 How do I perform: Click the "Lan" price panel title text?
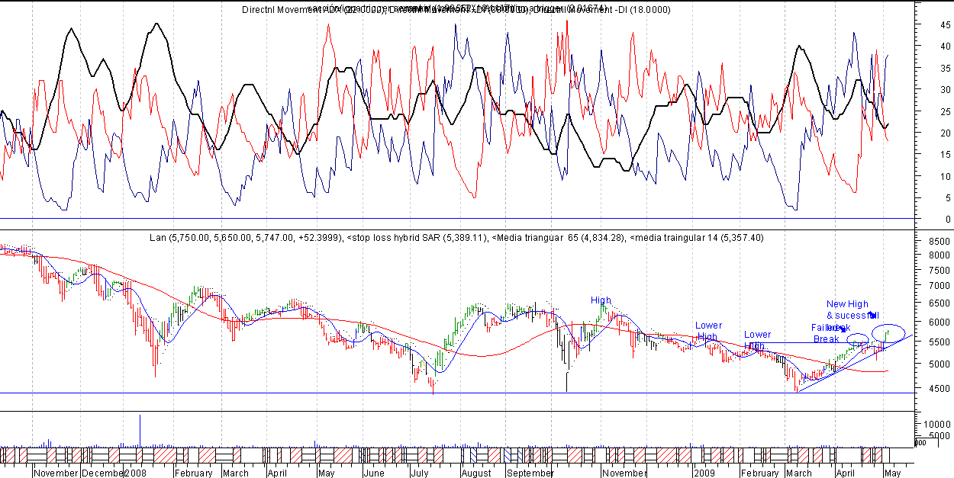158,238
